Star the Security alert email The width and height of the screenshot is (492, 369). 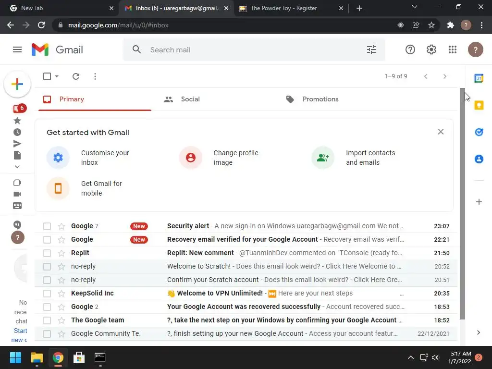[61, 226]
